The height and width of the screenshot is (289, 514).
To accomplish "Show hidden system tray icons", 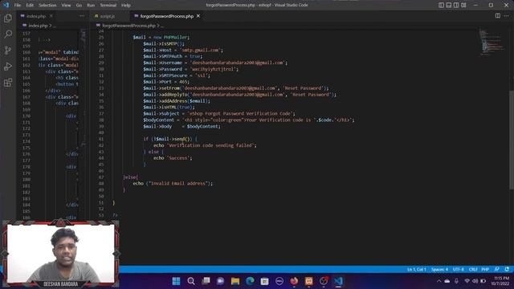I will click(x=439, y=281).
